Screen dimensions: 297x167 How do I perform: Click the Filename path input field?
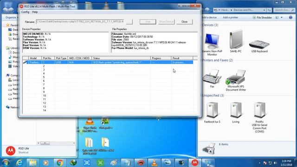(80, 22)
